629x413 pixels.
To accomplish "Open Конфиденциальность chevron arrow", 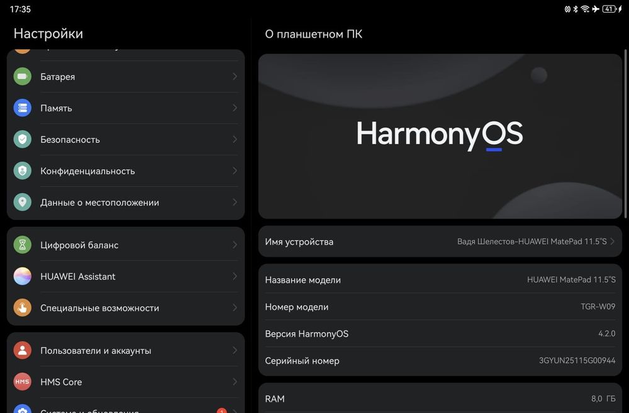I will [235, 171].
